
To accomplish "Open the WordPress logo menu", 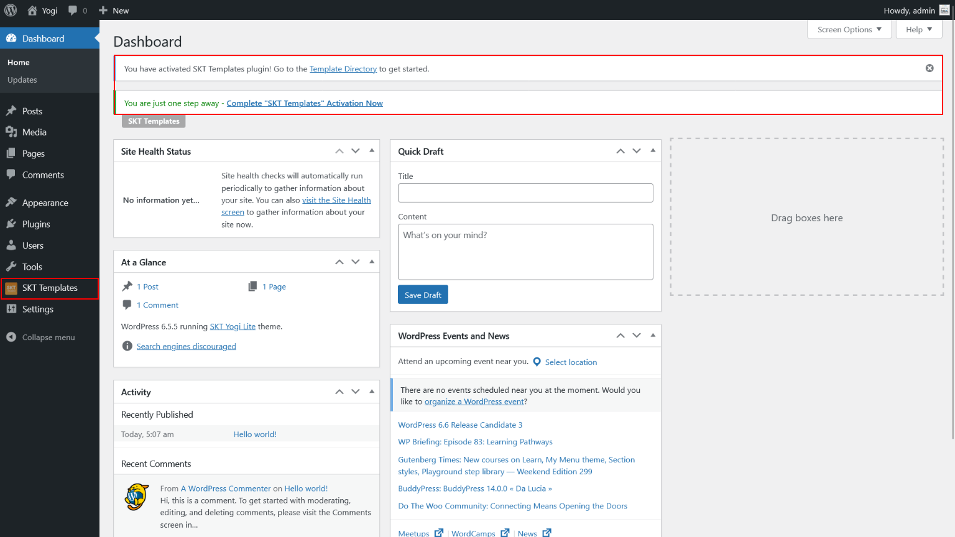I will click(x=11, y=10).
